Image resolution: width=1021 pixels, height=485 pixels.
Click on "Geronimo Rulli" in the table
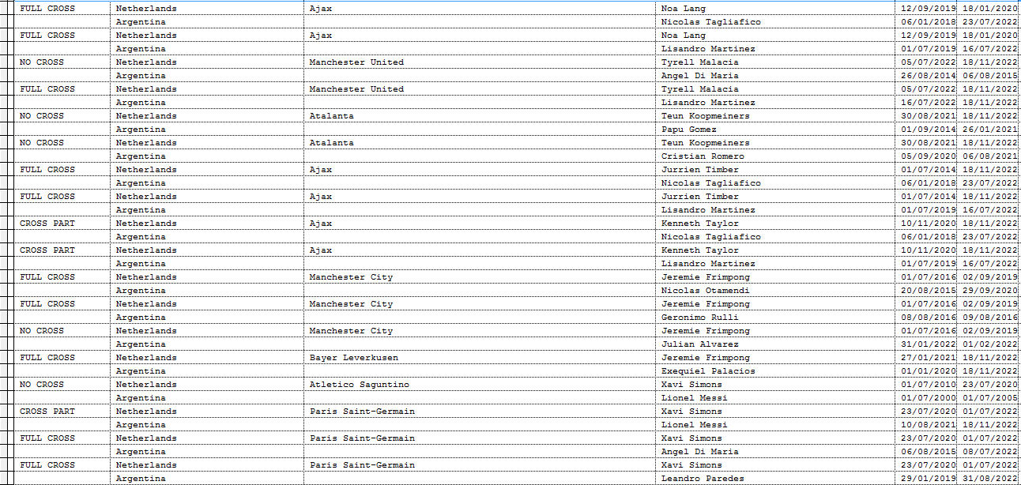700,318
